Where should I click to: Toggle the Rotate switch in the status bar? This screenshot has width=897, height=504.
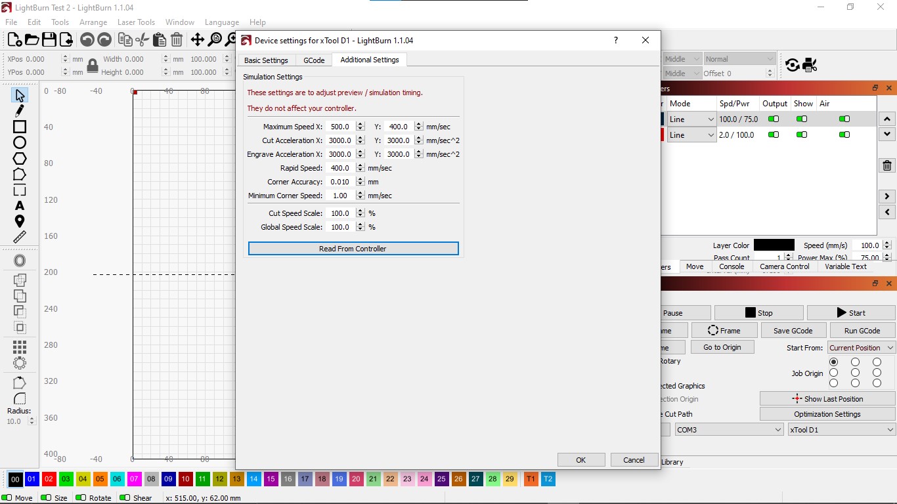click(81, 497)
